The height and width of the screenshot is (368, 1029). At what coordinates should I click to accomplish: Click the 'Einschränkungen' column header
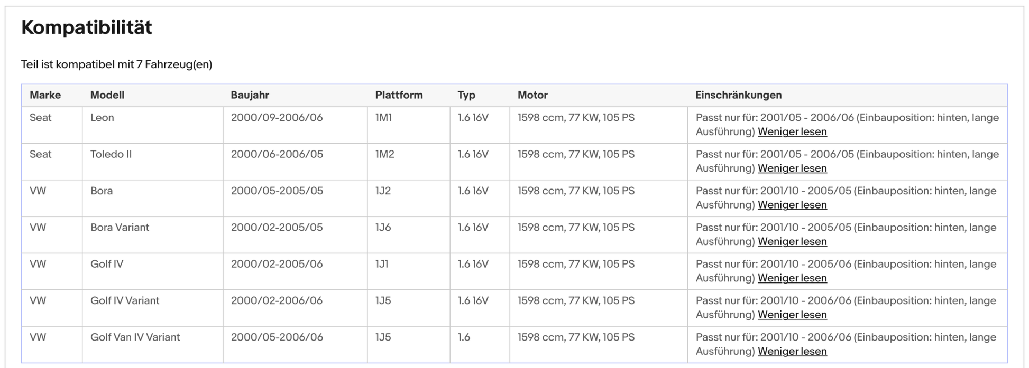(738, 95)
